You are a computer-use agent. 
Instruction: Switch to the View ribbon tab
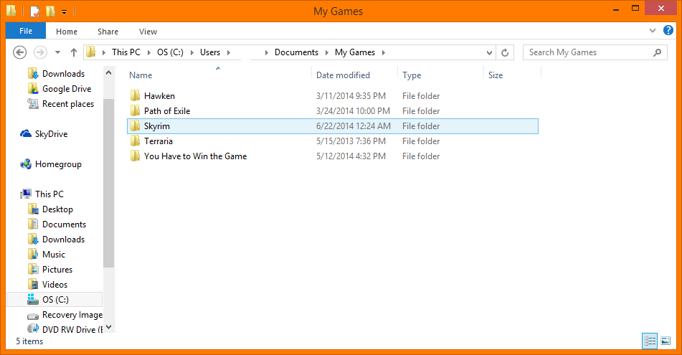pyautogui.click(x=148, y=32)
